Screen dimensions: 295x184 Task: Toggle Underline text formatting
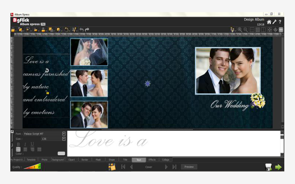(x=32, y=144)
